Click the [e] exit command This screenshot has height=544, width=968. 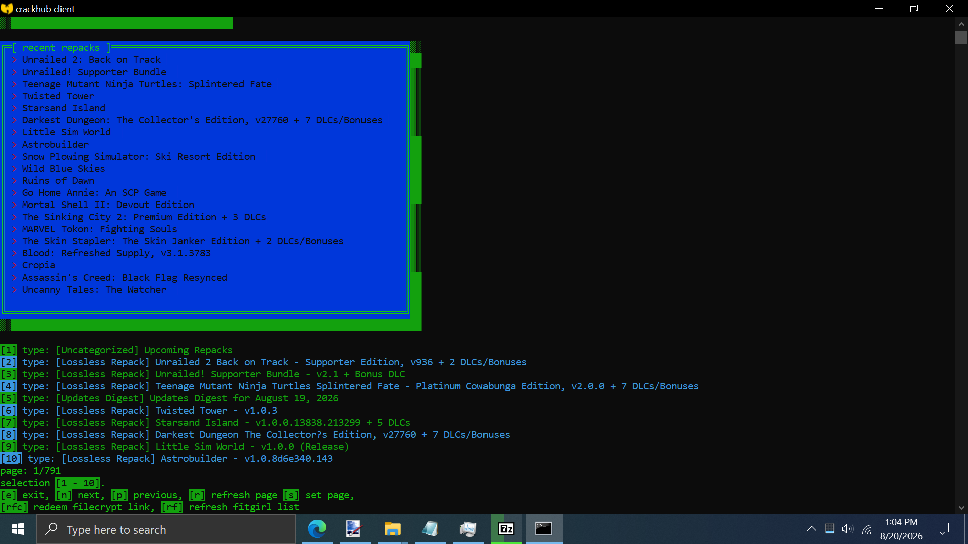tap(25, 495)
